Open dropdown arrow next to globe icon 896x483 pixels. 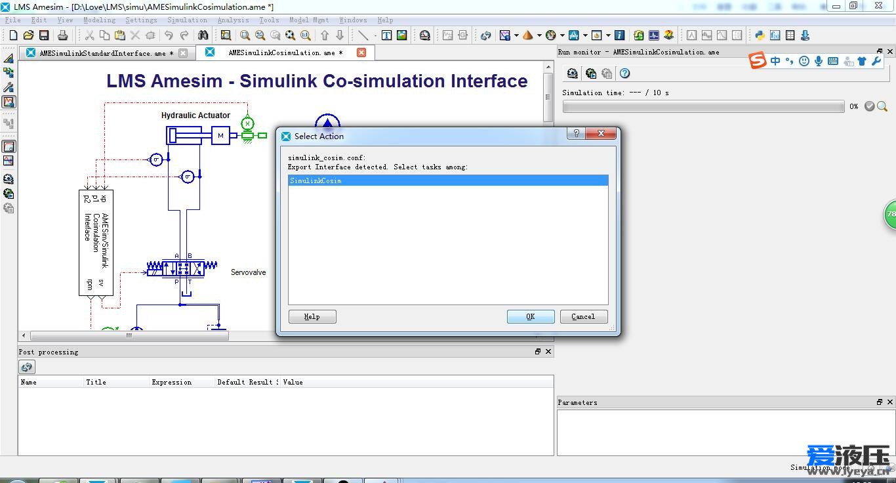(x=562, y=35)
